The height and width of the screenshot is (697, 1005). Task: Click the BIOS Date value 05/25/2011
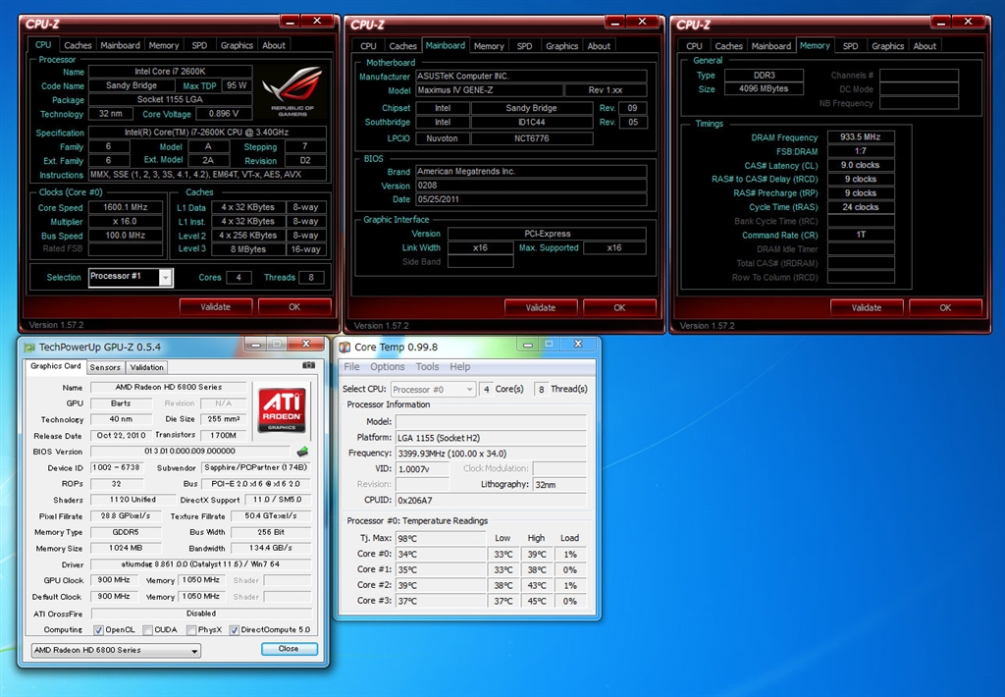pyautogui.click(x=531, y=199)
